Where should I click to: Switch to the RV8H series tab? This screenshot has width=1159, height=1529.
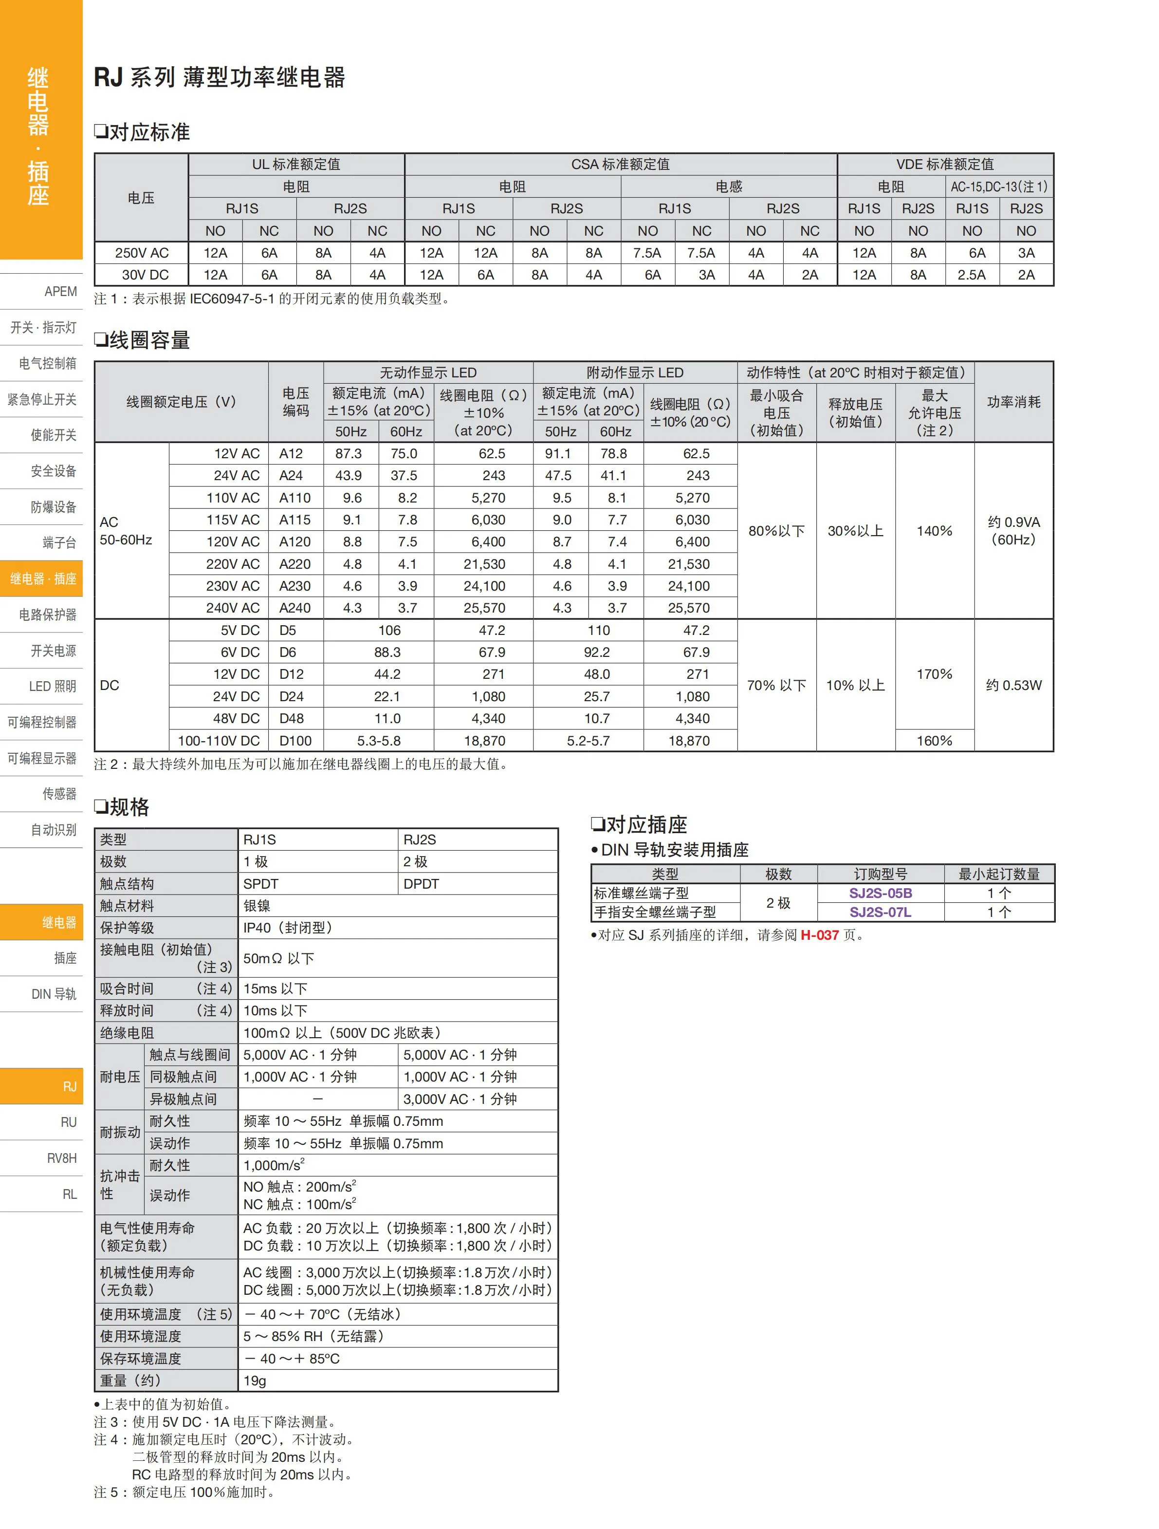coord(61,1158)
